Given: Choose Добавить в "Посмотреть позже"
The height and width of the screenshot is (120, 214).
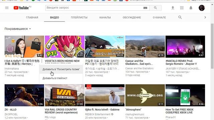Looking at the screenshot, I should click(x=61, y=69).
